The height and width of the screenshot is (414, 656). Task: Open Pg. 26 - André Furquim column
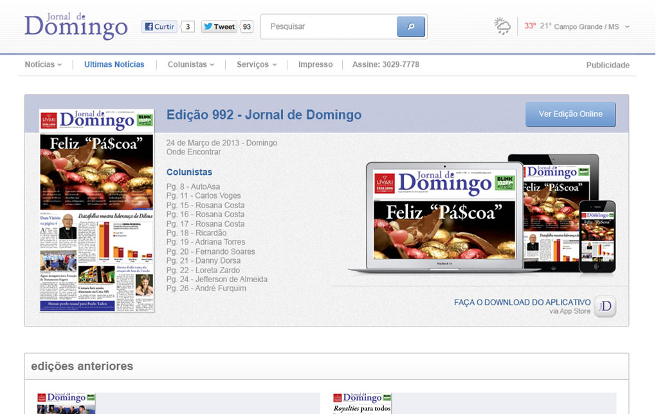[x=206, y=289]
